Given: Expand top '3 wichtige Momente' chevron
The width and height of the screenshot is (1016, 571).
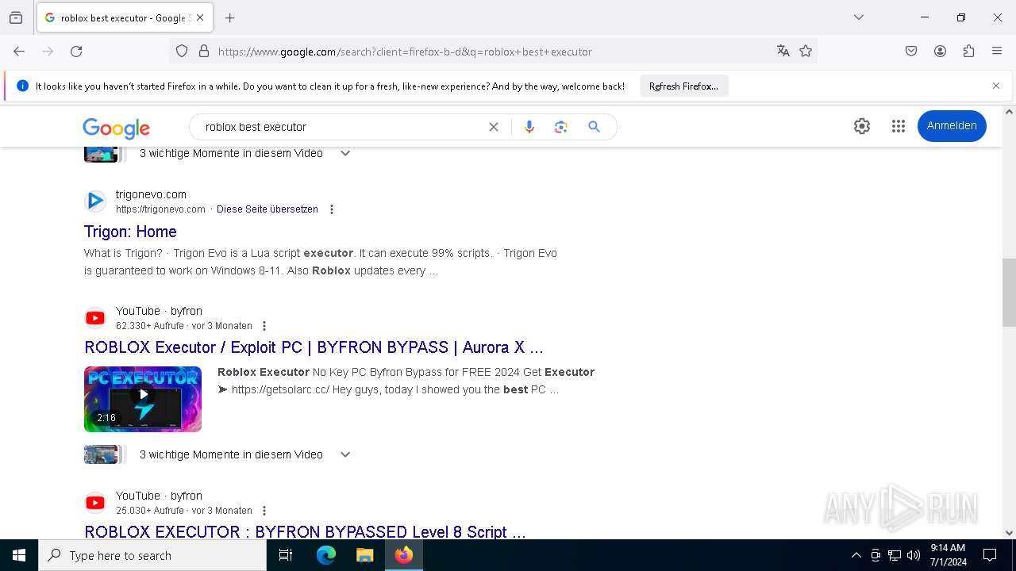Looking at the screenshot, I should coord(345,153).
